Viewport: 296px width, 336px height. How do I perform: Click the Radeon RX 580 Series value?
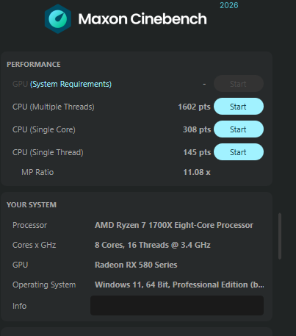pos(136,265)
